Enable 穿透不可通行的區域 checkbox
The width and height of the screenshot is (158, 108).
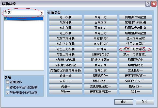[7, 87]
